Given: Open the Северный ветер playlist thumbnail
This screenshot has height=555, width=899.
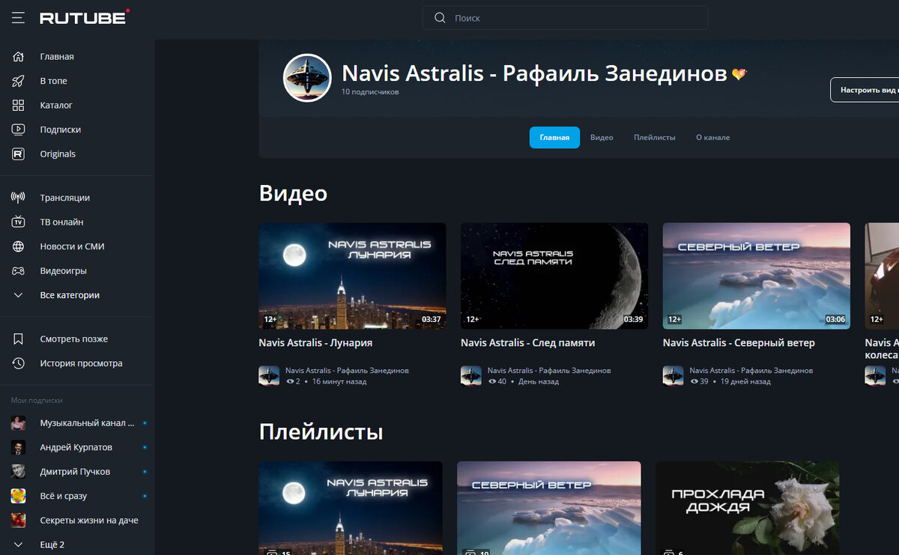Looking at the screenshot, I should (x=549, y=508).
